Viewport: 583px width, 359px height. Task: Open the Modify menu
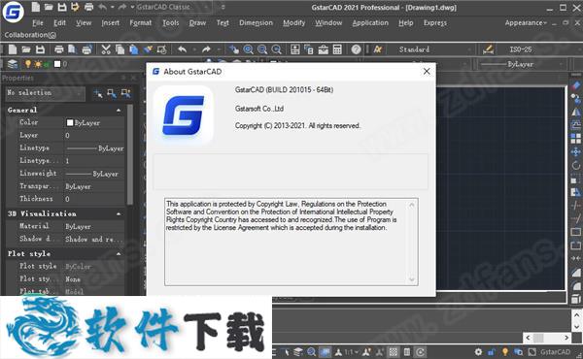click(x=293, y=22)
